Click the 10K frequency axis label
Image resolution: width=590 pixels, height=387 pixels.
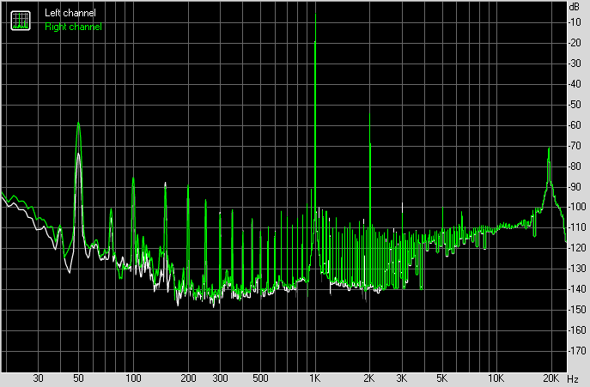(496, 378)
